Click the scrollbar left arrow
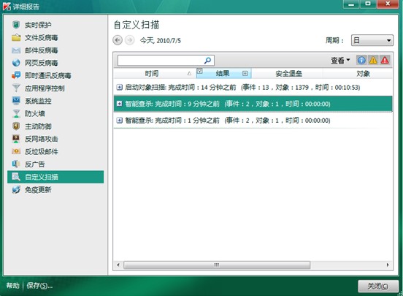Image resolution: width=403 pixels, height=296 pixels. pos(118,265)
